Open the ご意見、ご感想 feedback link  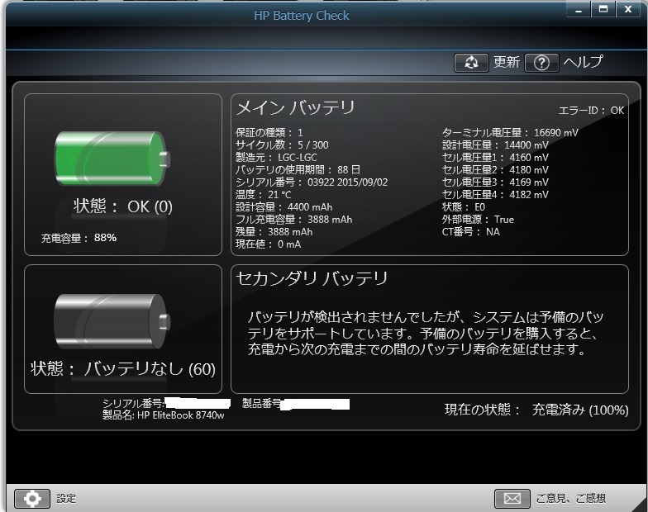[x=570, y=499]
